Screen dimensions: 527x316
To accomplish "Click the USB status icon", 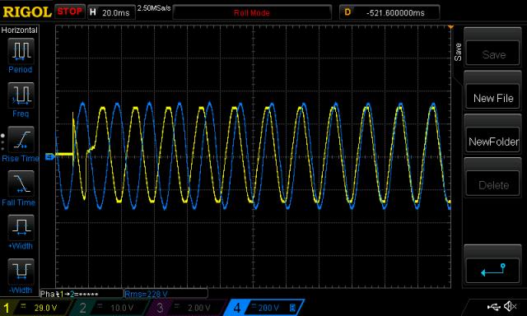I will (x=493, y=307).
